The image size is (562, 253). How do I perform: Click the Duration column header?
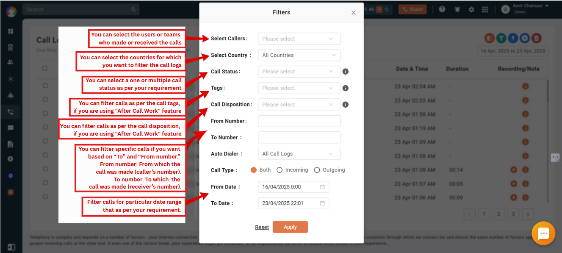point(457,69)
